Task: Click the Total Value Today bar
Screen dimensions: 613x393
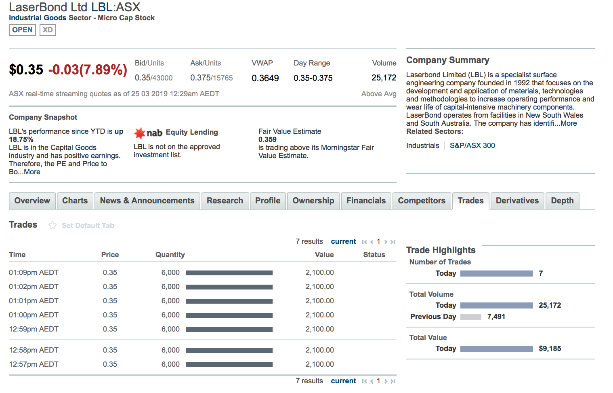Action: point(497,349)
